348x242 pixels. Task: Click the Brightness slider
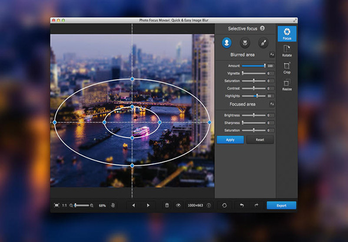tap(254, 115)
